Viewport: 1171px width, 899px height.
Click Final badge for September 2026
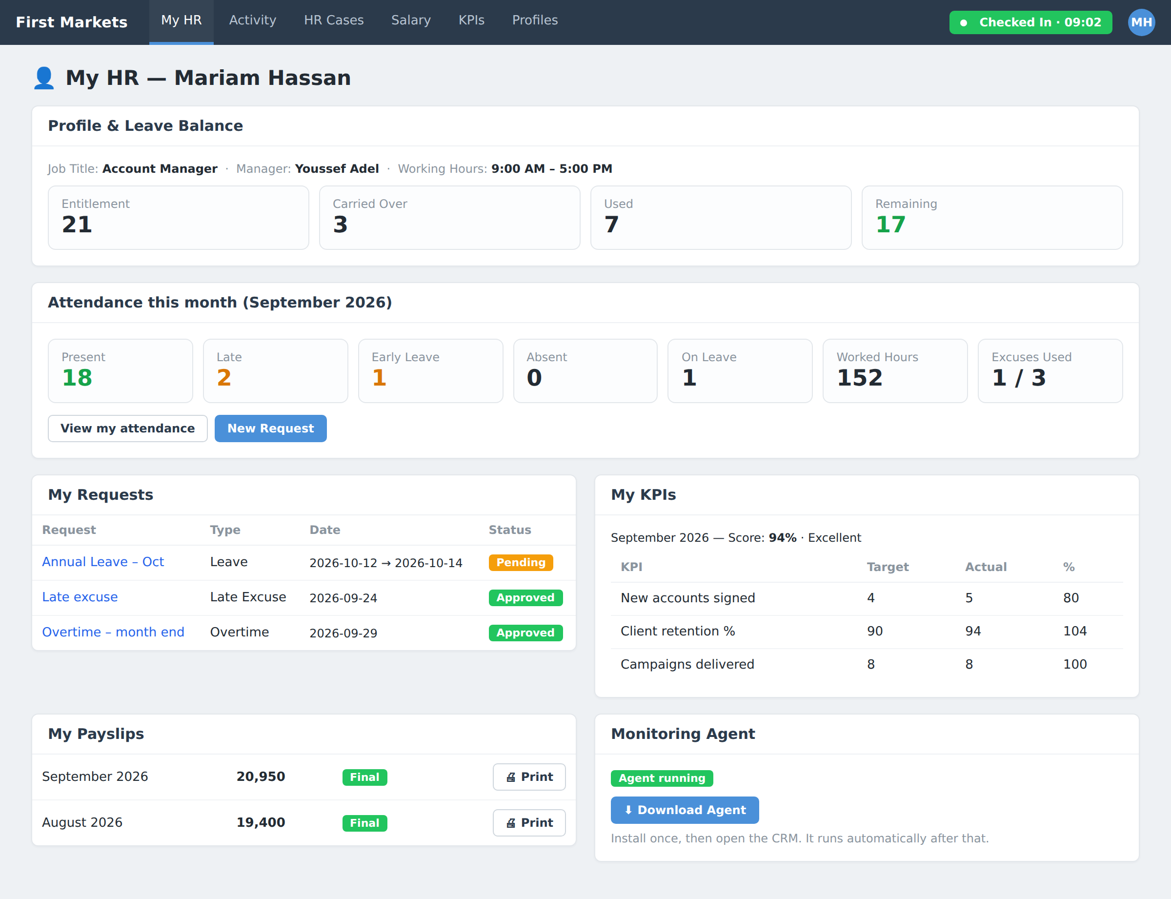[x=365, y=777]
